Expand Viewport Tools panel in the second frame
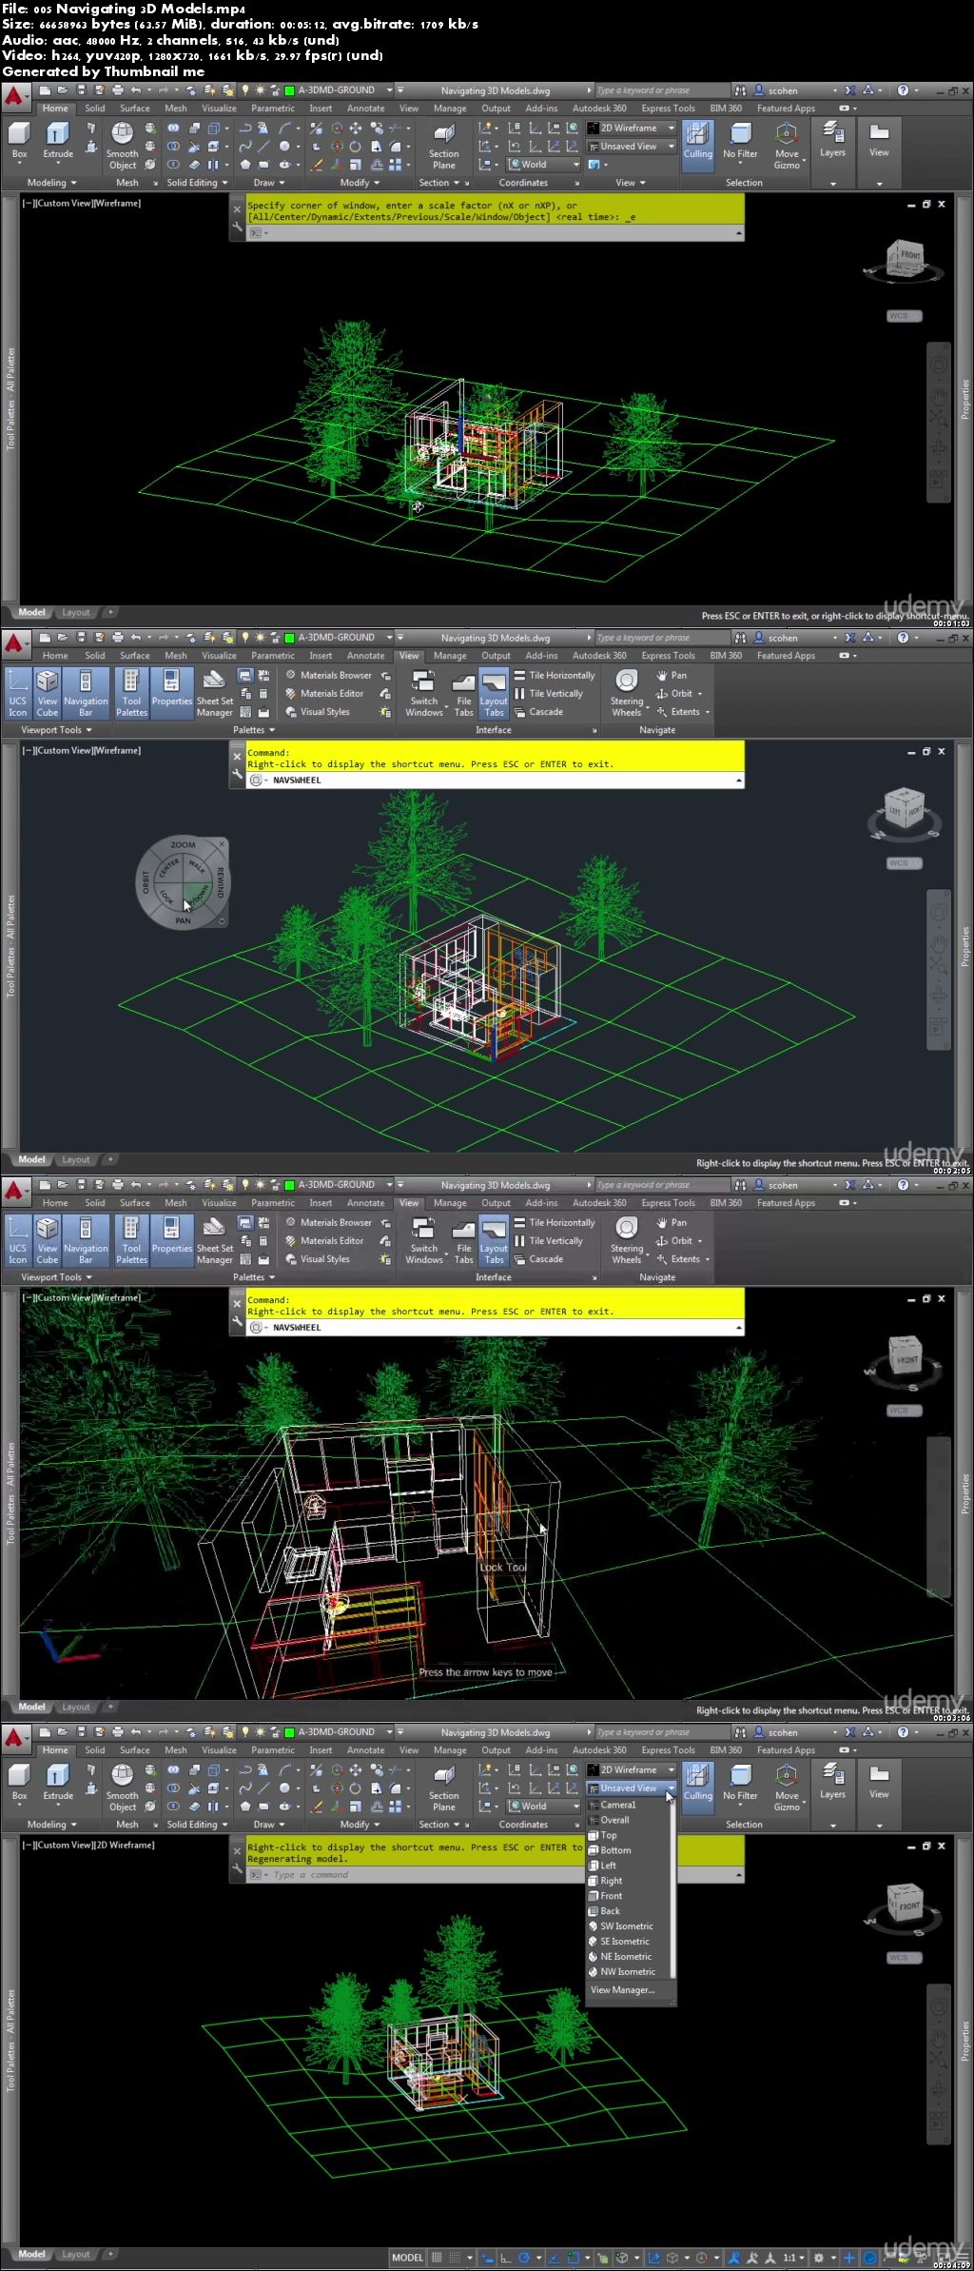This screenshot has width=974, height=2271. (56, 730)
